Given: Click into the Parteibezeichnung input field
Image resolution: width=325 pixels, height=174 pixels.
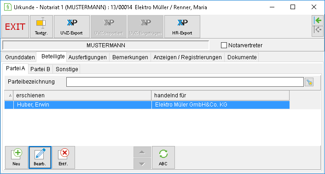Looking at the screenshot, I should 185,82.
